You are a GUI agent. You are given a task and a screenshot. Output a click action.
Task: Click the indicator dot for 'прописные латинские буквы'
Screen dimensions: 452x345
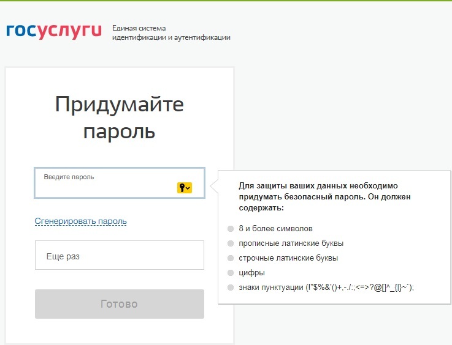[x=231, y=243]
